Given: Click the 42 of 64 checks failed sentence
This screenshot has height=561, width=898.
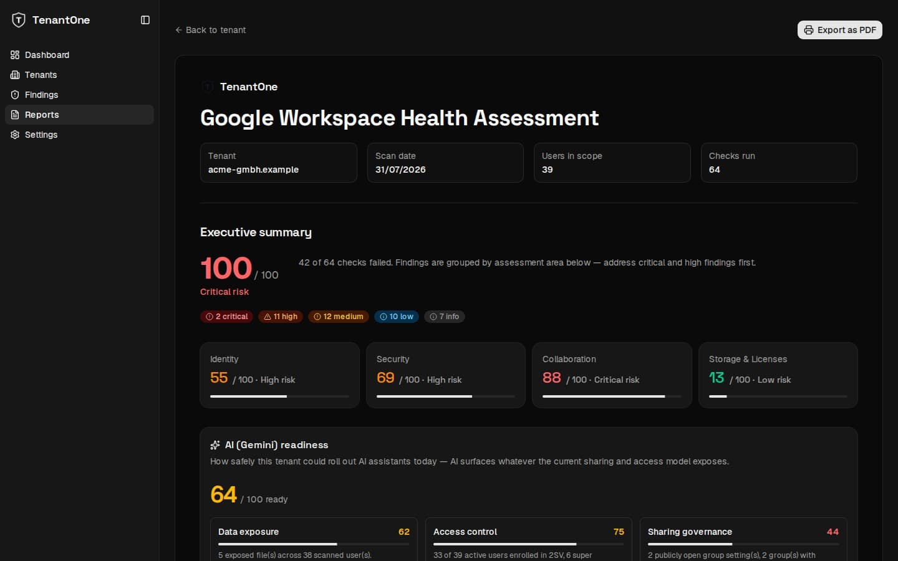Looking at the screenshot, I should (527, 262).
